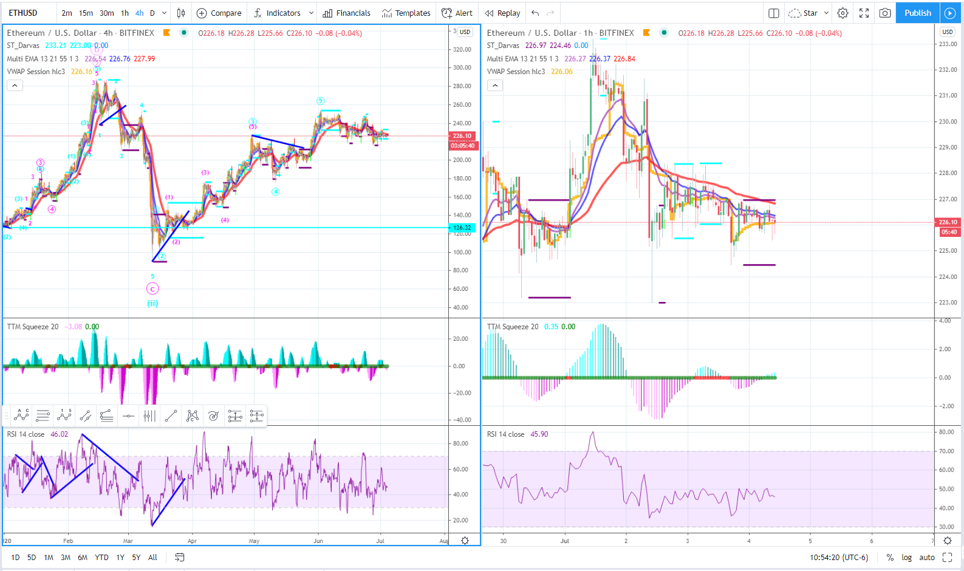This screenshot has width=964, height=571.
Task: Enter fullscreen mode
Action: click(x=864, y=13)
